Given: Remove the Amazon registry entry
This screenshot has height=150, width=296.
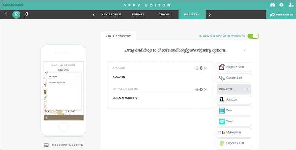Looking at the screenshot, I should coord(206,68).
